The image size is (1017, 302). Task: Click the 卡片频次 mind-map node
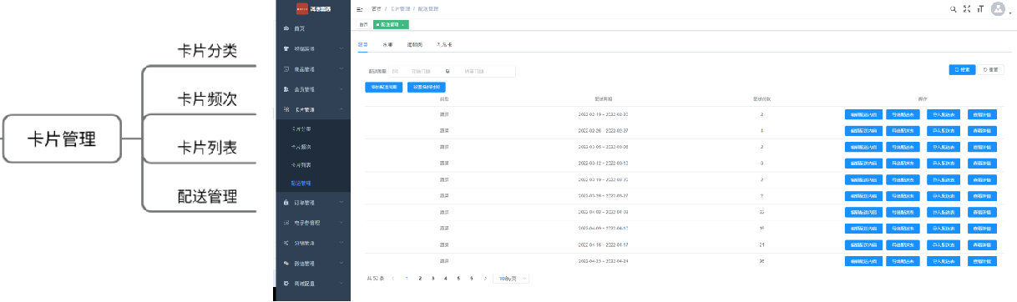[208, 98]
